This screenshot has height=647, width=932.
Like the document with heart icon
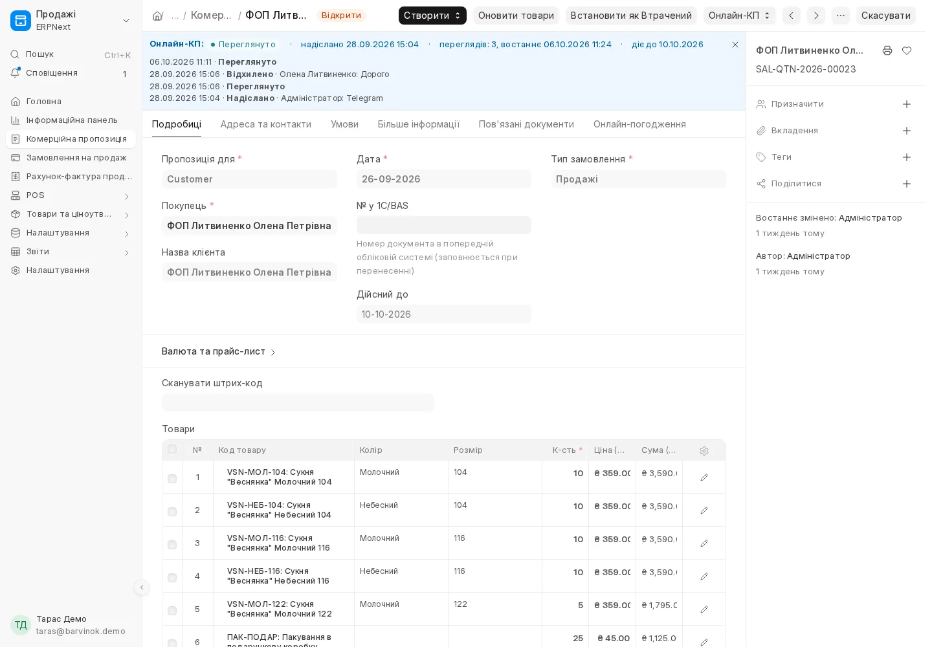(x=907, y=50)
